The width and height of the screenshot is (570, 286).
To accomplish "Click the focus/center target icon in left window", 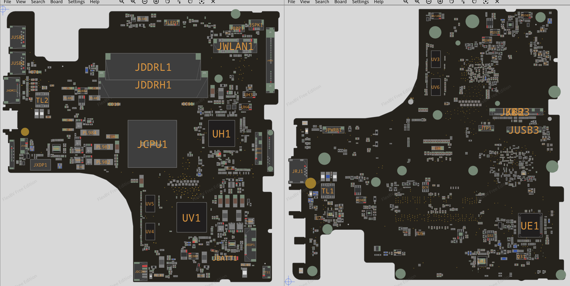I will (202, 2).
